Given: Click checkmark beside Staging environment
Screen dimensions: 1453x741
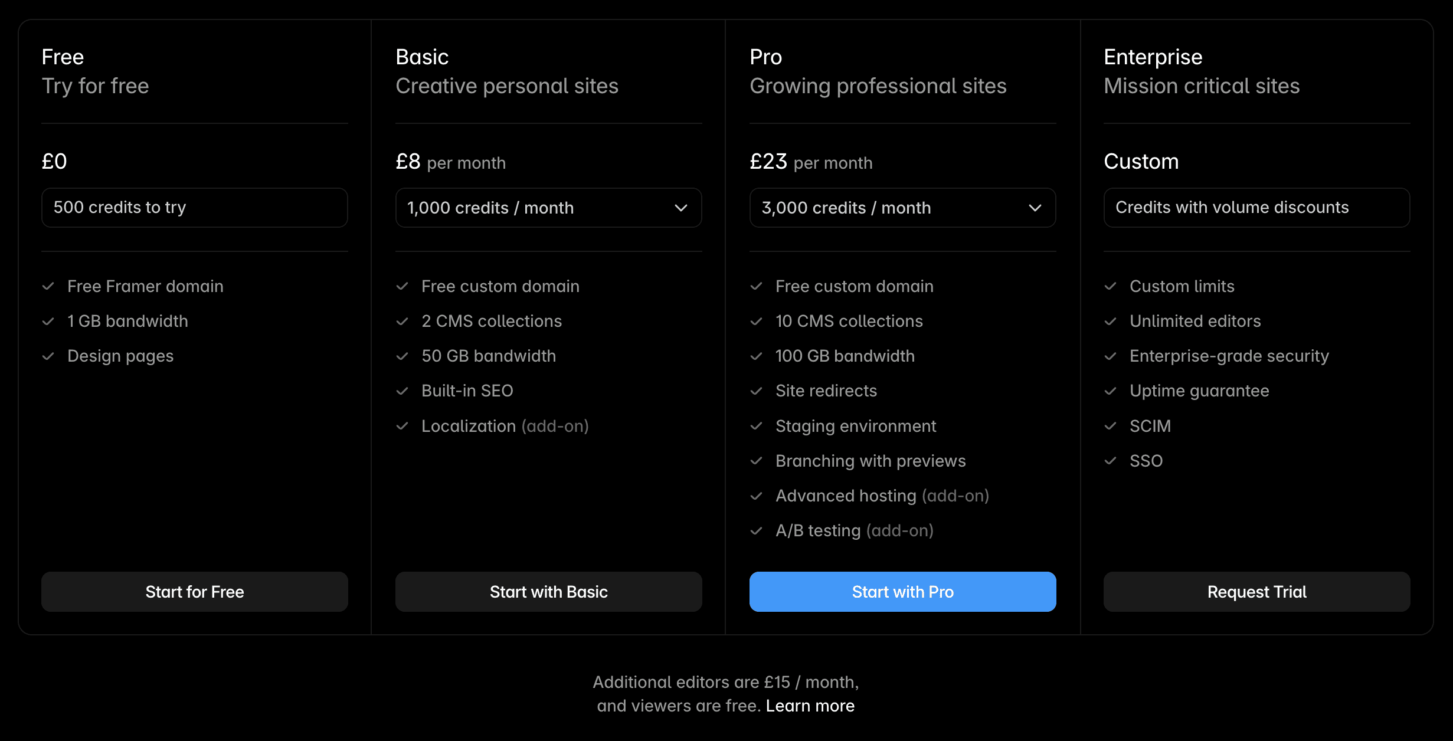Looking at the screenshot, I should tap(757, 426).
